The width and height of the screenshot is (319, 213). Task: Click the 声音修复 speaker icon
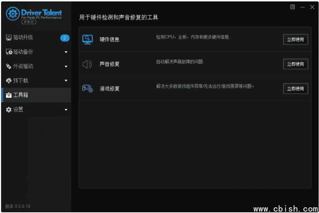[87, 64]
